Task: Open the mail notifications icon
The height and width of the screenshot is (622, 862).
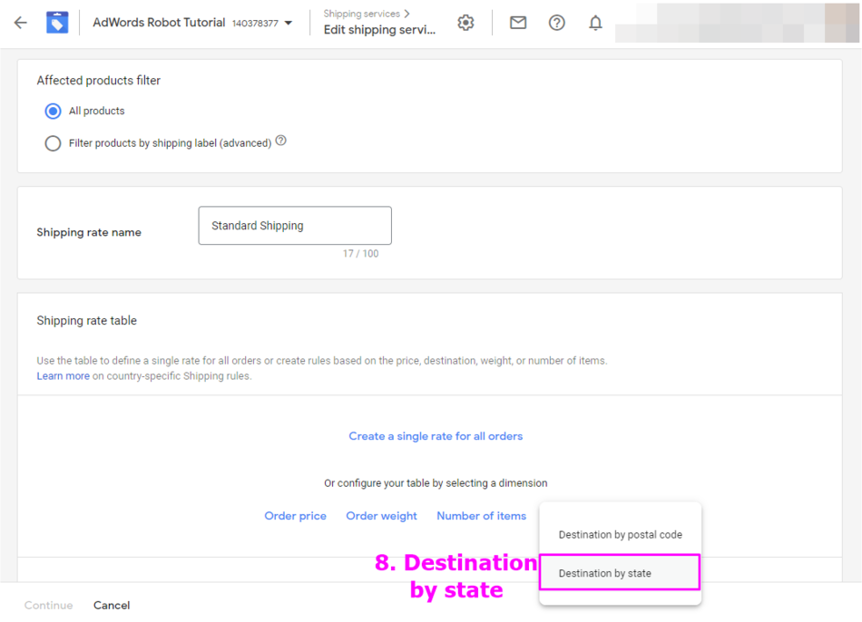Action: coord(518,23)
